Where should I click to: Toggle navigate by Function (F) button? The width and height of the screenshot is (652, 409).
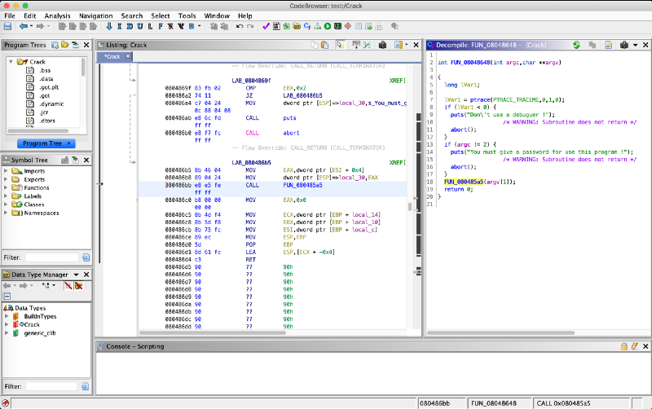161,26
